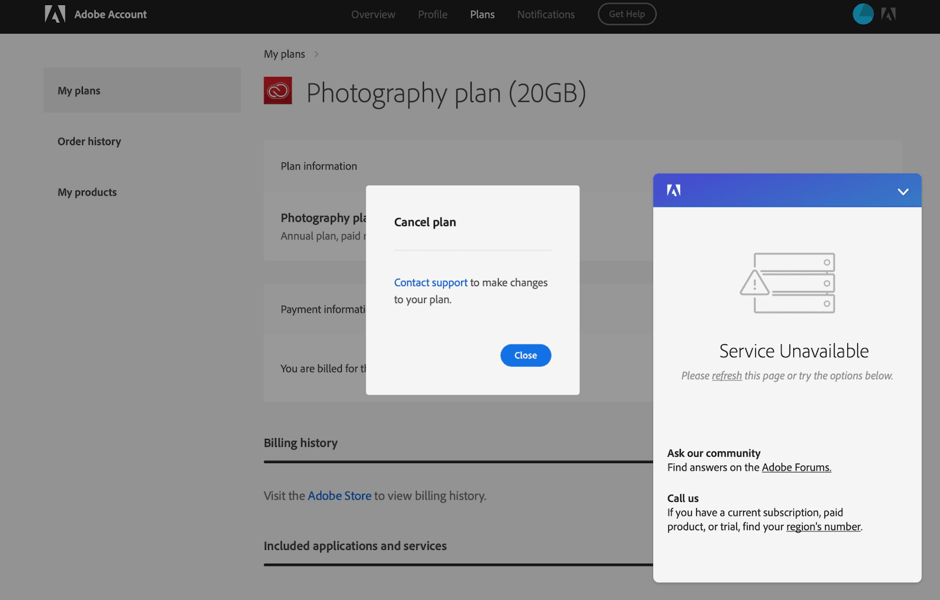Viewport: 940px width, 600px height.
Task: Click the Adobe logo in the Service Unavailable header
Action: (674, 190)
